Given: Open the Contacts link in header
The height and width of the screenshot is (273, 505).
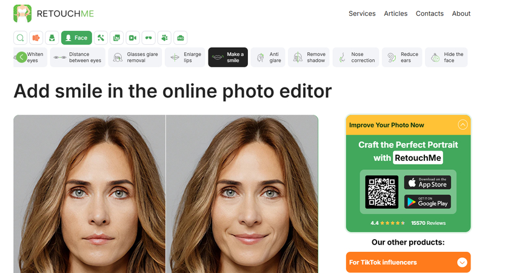Looking at the screenshot, I should 429,13.
